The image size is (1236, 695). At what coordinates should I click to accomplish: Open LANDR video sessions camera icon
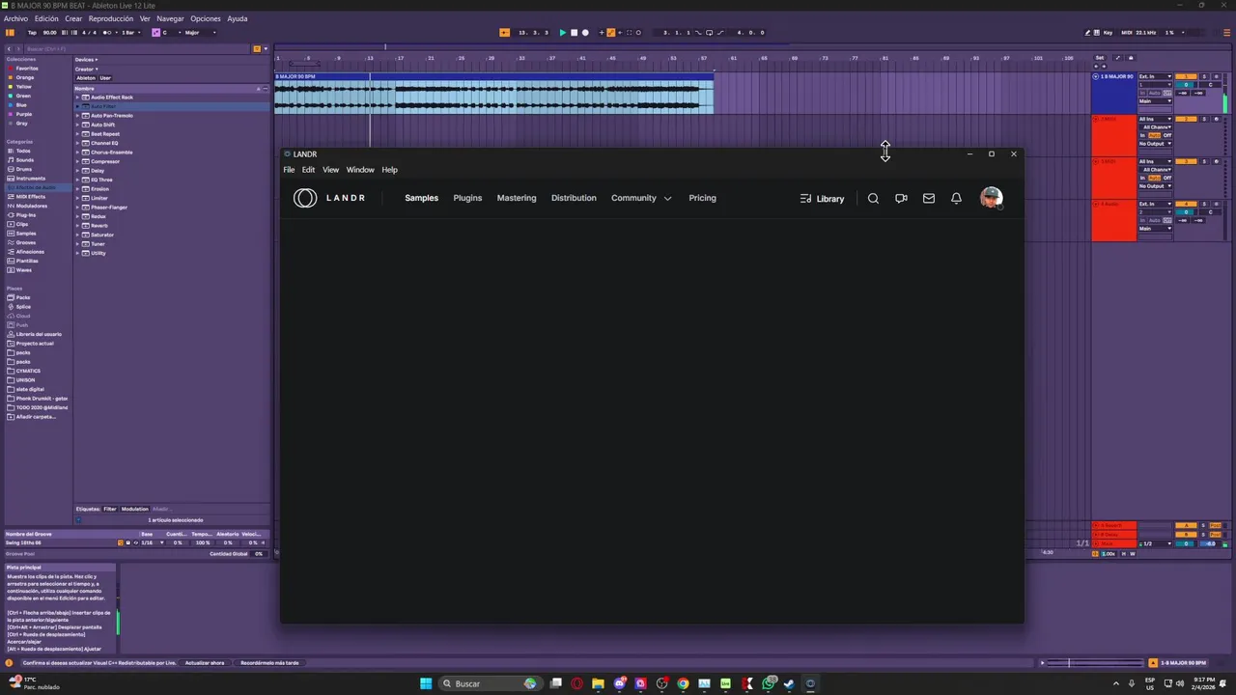tap(901, 198)
